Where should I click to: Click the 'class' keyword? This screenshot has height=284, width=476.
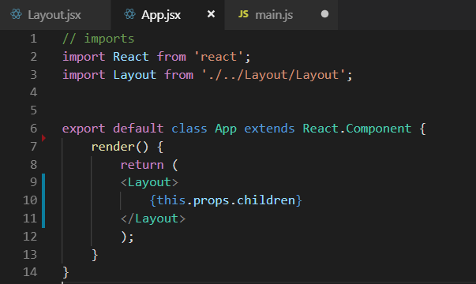coord(189,129)
